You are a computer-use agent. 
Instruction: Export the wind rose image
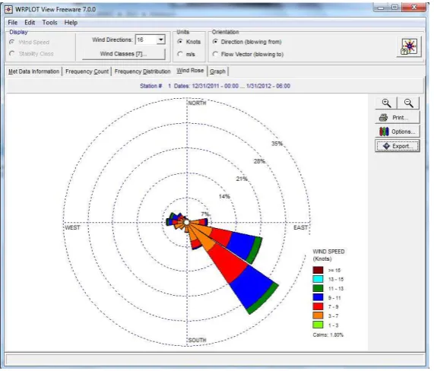398,146
